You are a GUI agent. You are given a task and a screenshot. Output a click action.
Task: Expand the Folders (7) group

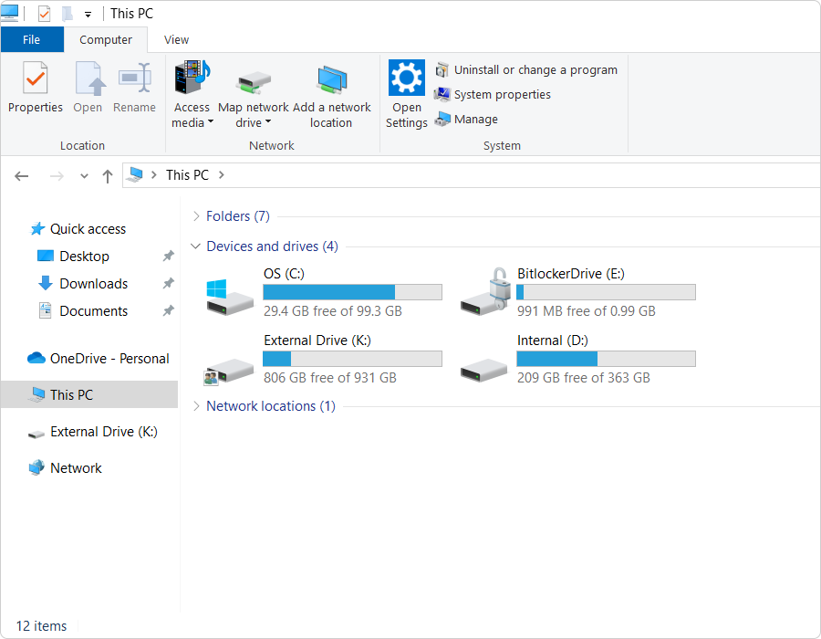coord(196,217)
